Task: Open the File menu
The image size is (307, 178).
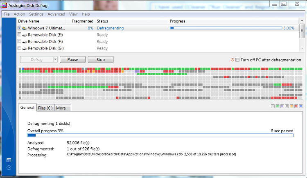Action: [x=7, y=14]
